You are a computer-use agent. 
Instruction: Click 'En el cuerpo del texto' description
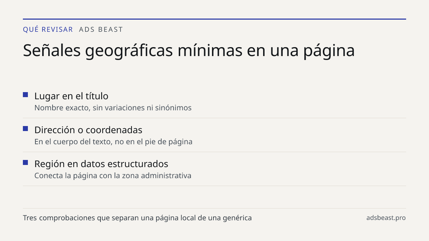(113, 142)
